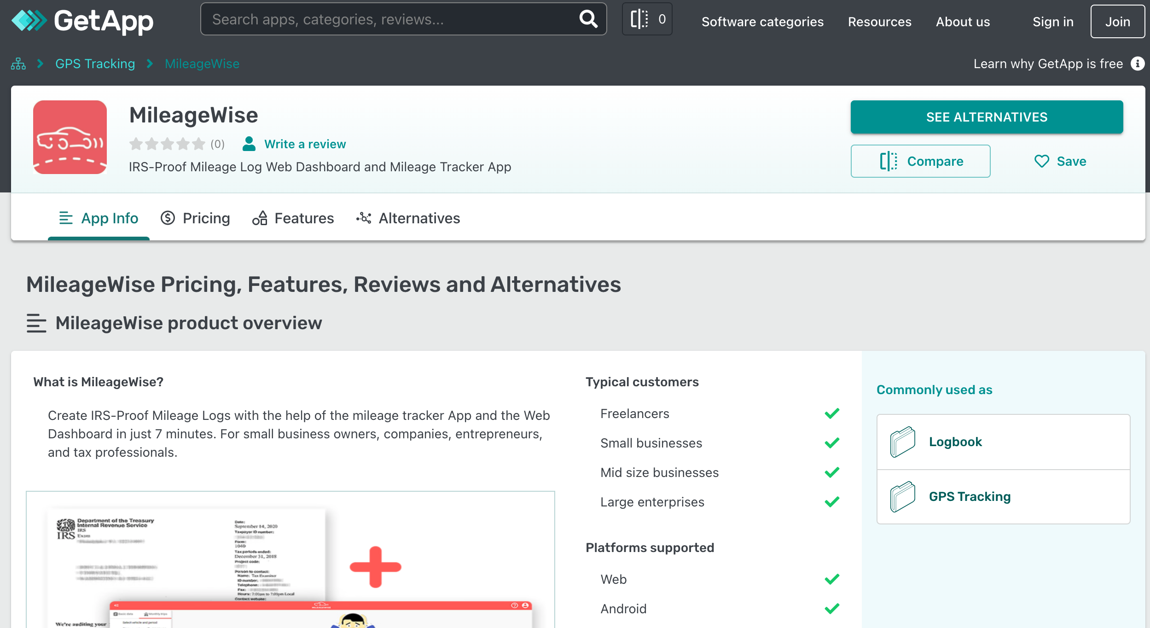Screen dimensions: 1150x628
Task: Open the Features tab
Action: (x=293, y=218)
